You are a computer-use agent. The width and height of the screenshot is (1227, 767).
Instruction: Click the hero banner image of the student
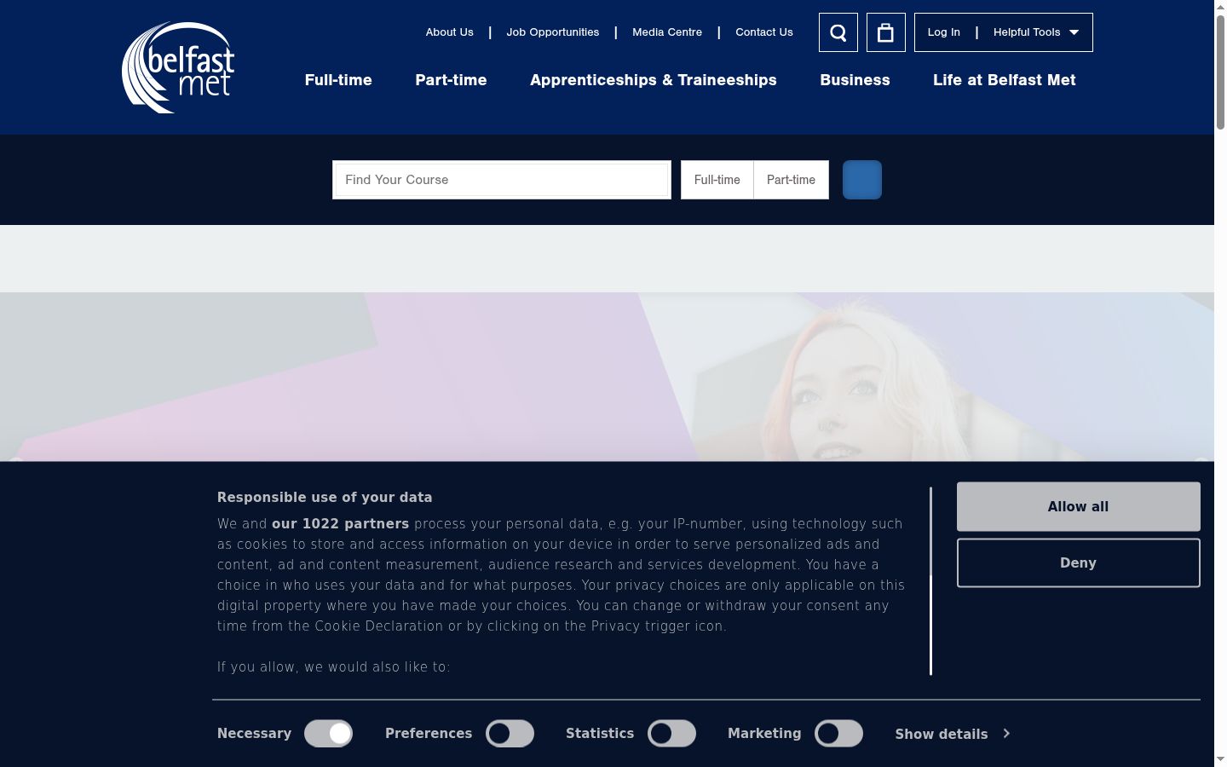pos(607,377)
